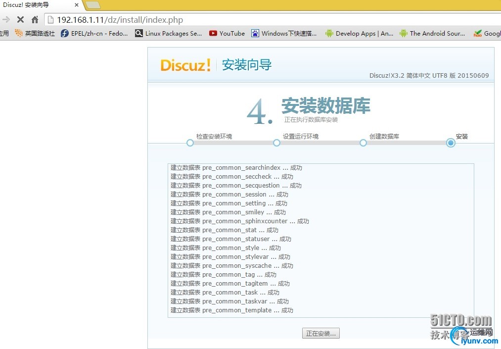
Task: Click log line pre_common_seccheck
Action: coord(232,177)
